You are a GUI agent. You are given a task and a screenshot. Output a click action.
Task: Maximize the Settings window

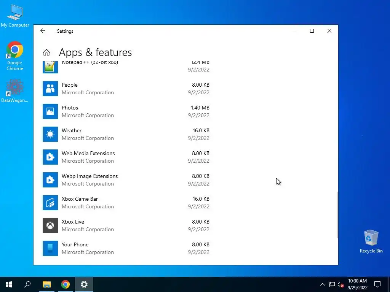pyautogui.click(x=312, y=31)
